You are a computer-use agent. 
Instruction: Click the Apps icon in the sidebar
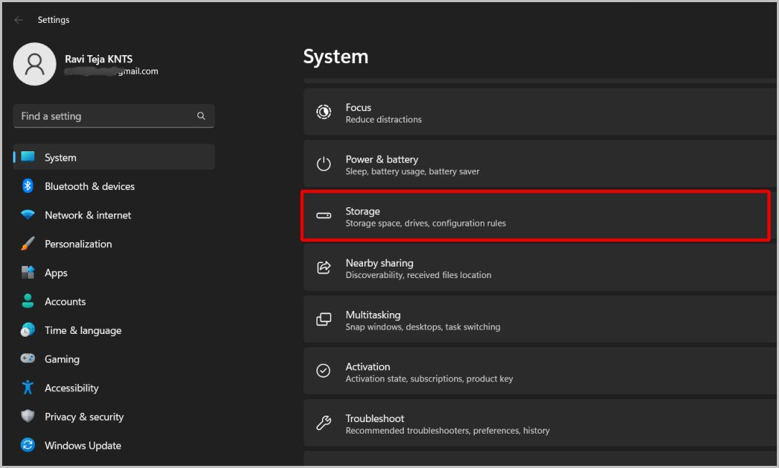[x=27, y=272]
